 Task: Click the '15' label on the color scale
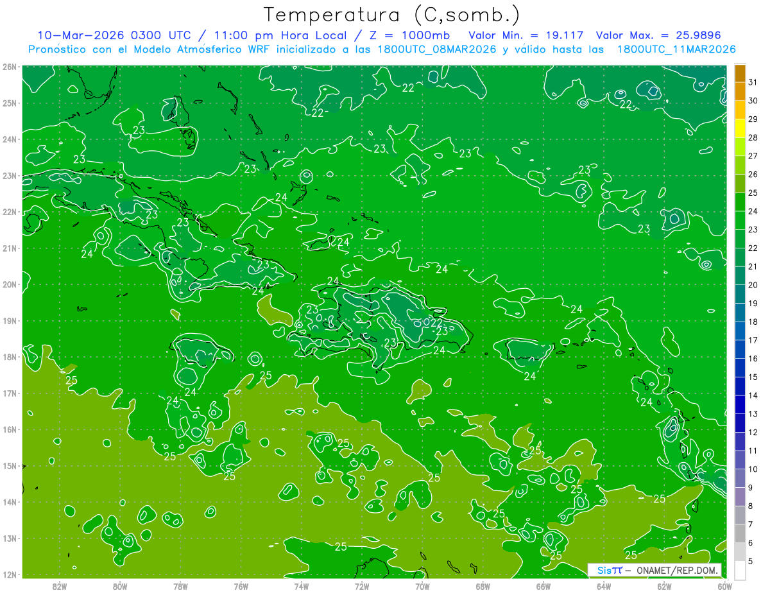tap(753, 377)
